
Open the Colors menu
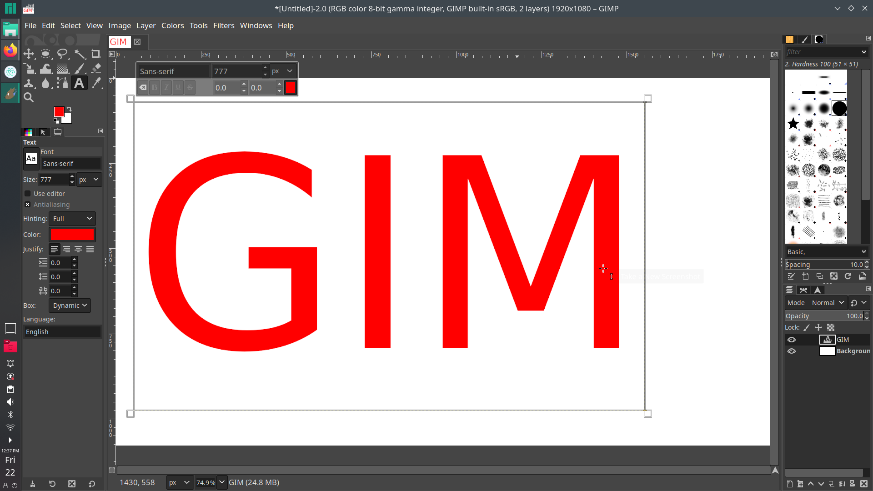pyautogui.click(x=173, y=25)
